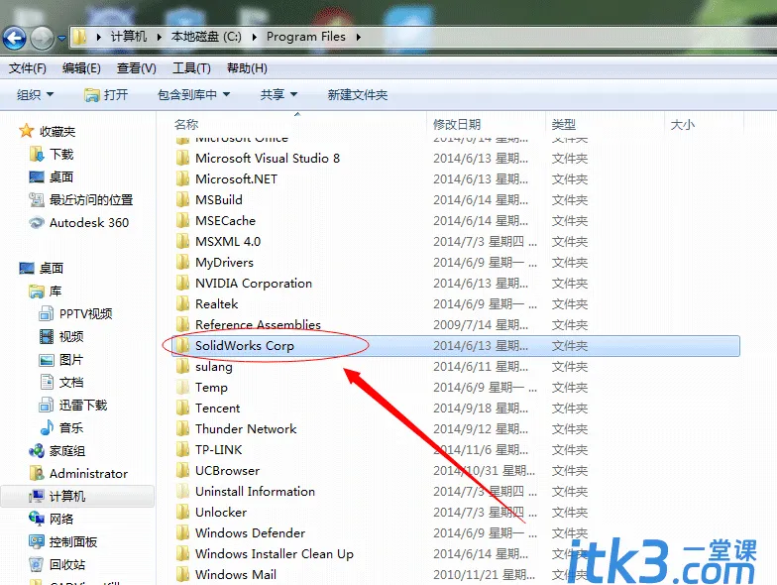The height and width of the screenshot is (585, 777).
Task: Select the TP-LINK folder
Action: click(218, 450)
